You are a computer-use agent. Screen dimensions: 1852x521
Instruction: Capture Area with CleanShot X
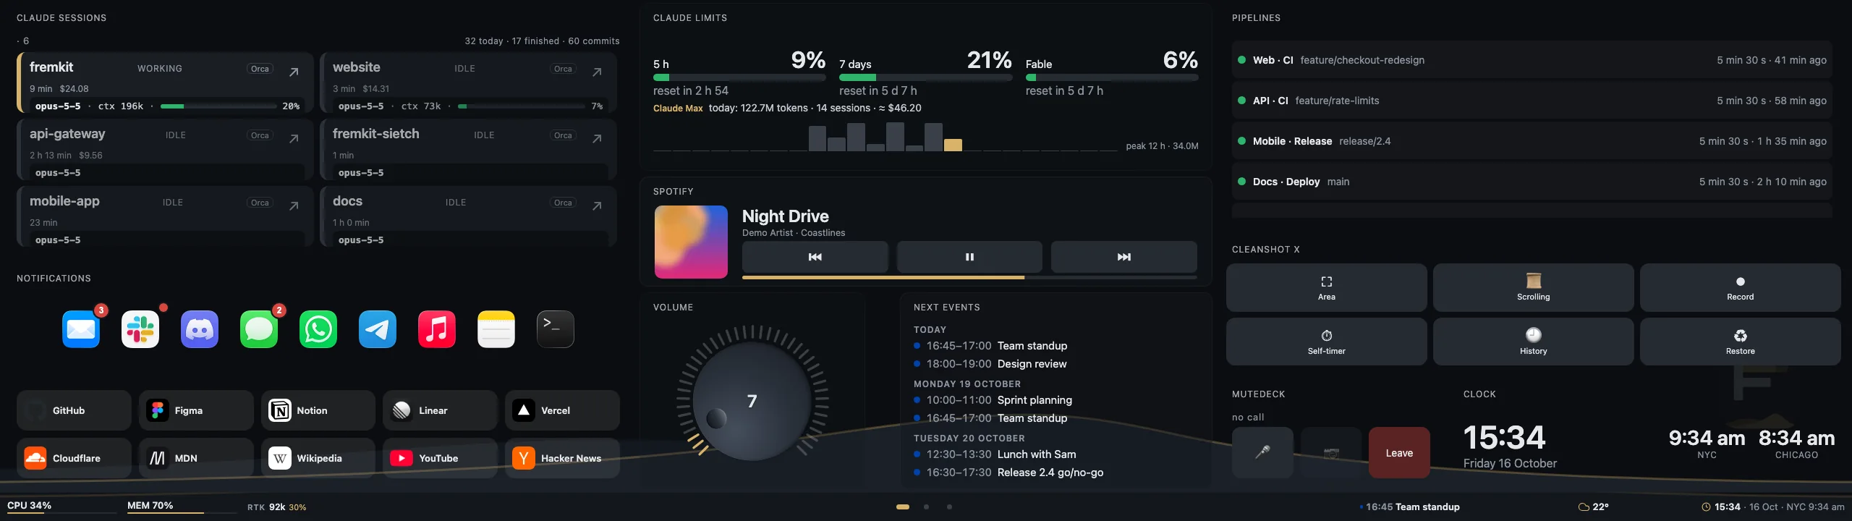pos(1326,287)
